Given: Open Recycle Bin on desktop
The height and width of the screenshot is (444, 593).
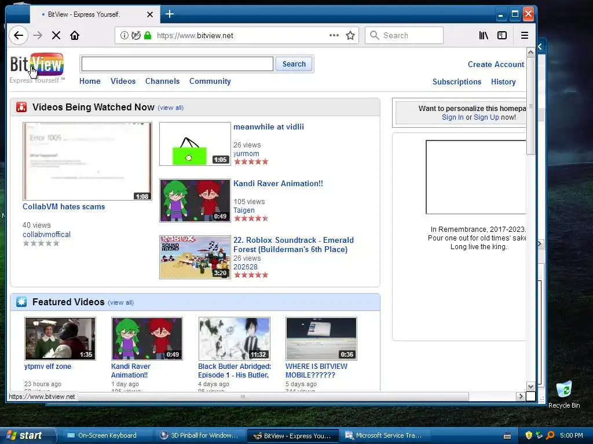Looking at the screenshot, I should click(564, 394).
